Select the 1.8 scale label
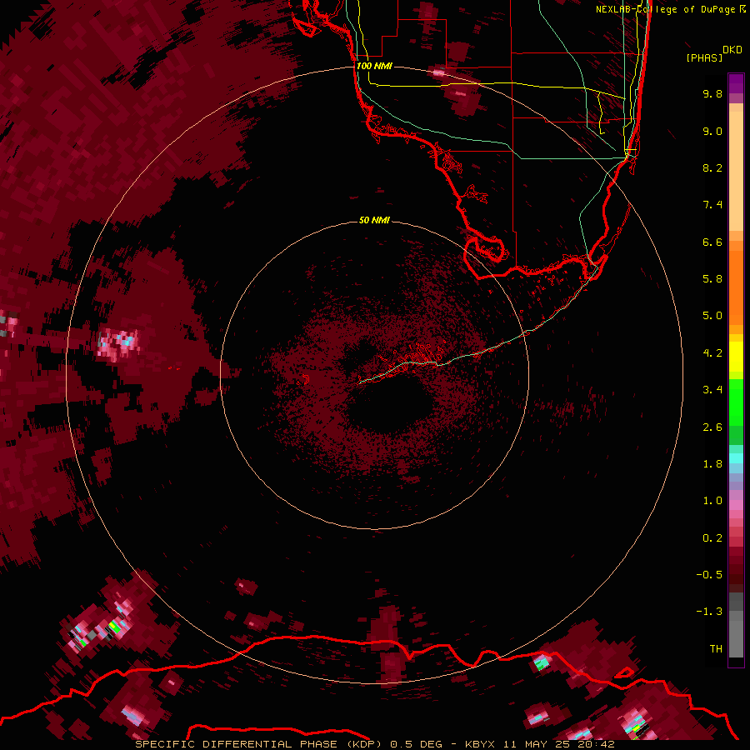Screen dimensions: 750x750 click(x=712, y=464)
